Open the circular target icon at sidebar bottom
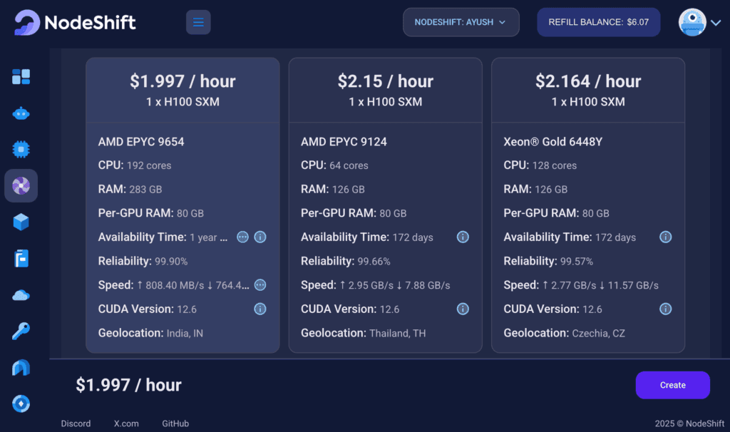 click(x=21, y=403)
